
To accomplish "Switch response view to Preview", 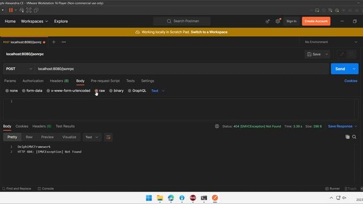I will pyautogui.click(x=48, y=137).
